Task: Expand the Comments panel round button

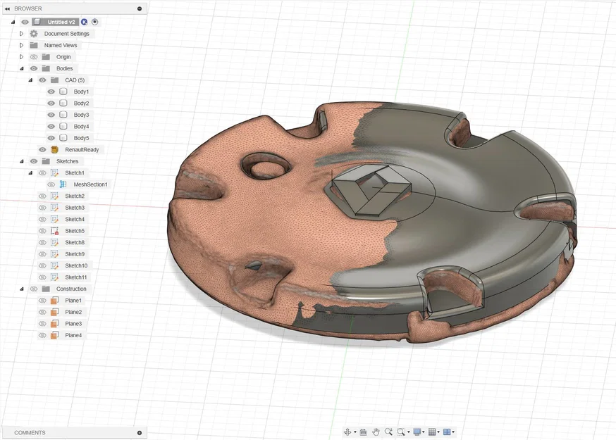Action: [x=140, y=432]
